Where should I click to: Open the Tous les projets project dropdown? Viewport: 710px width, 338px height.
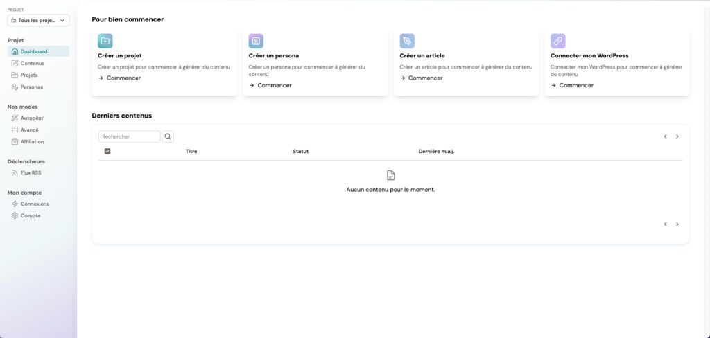point(39,20)
